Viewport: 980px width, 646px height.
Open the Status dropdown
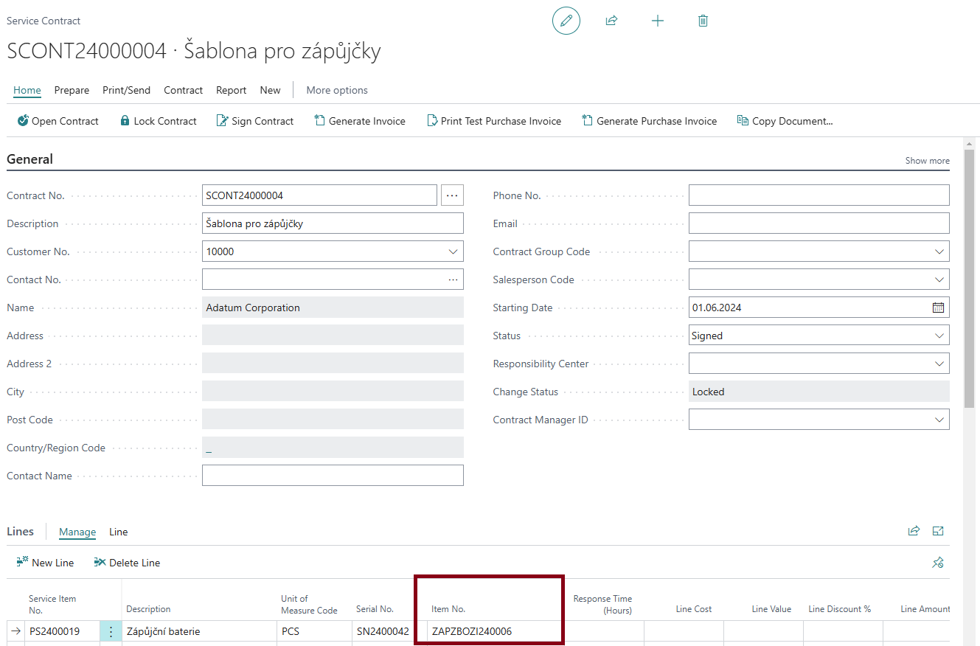(939, 336)
